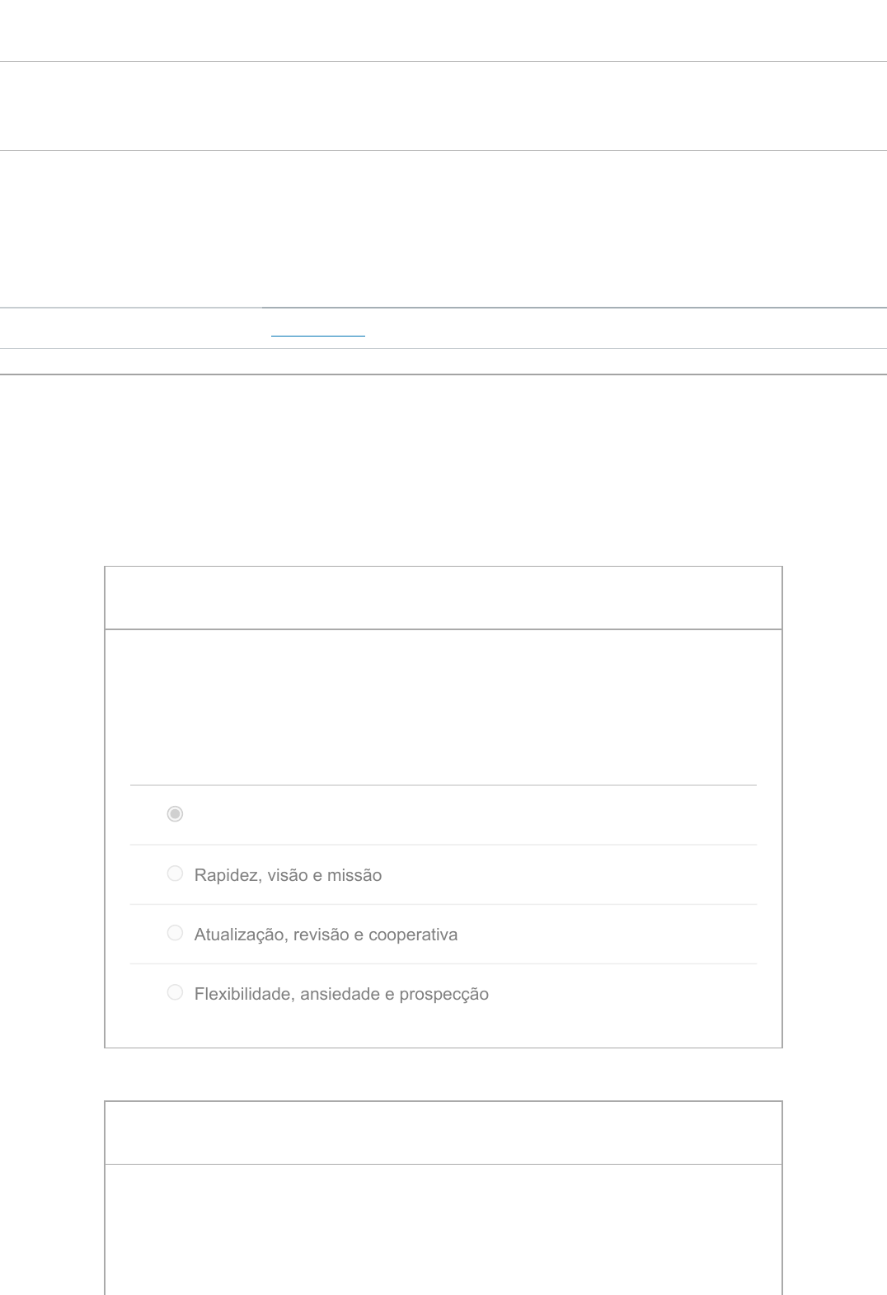Image resolution: width=887 pixels, height=1295 pixels.
Task: Click the 'Rapidez, visão e missão' answer text
Action: pos(288,875)
